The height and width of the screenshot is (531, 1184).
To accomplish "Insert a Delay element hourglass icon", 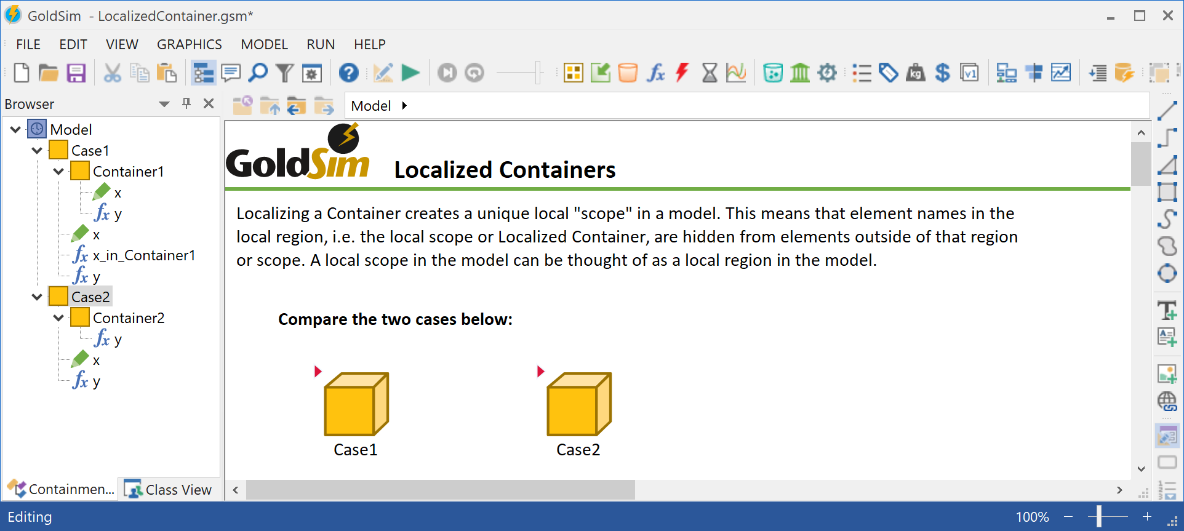I will coord(710,73).
